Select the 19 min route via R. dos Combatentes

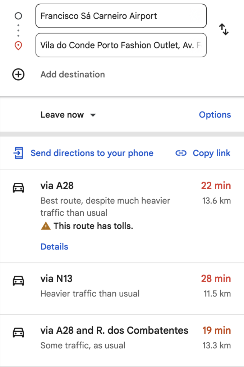[x=122, y=340]
